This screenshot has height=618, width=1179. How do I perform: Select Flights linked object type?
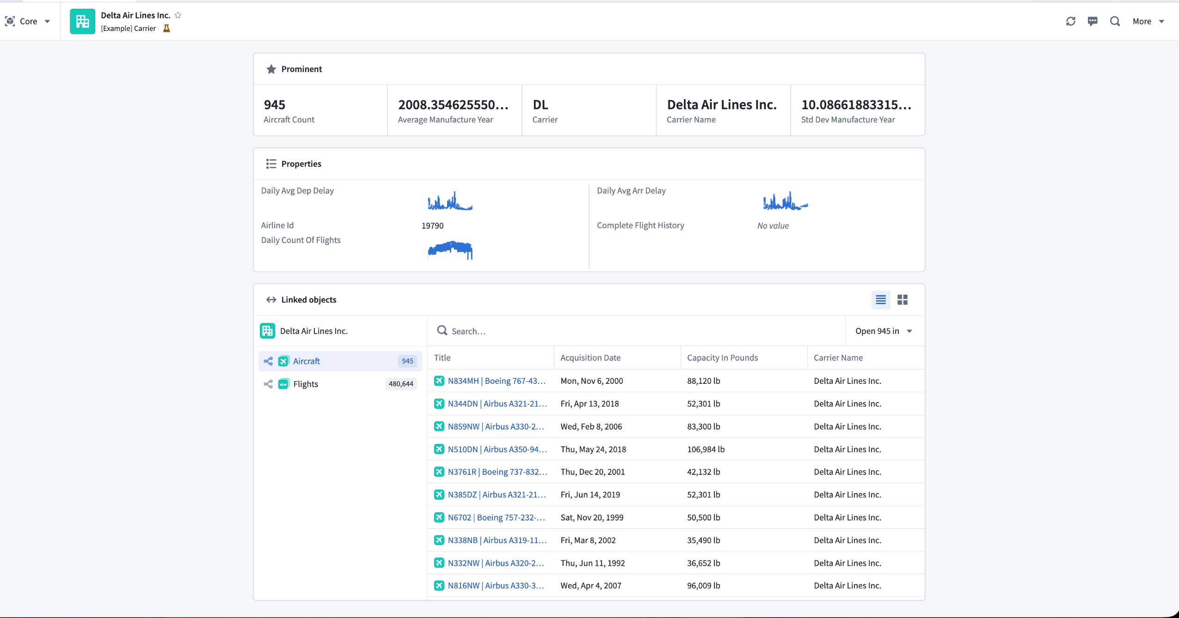point(306,384)
